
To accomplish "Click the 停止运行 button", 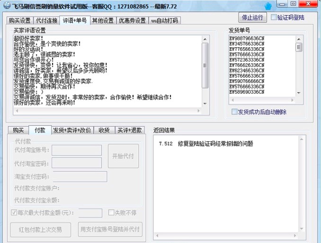I will [x=253, y=17].
